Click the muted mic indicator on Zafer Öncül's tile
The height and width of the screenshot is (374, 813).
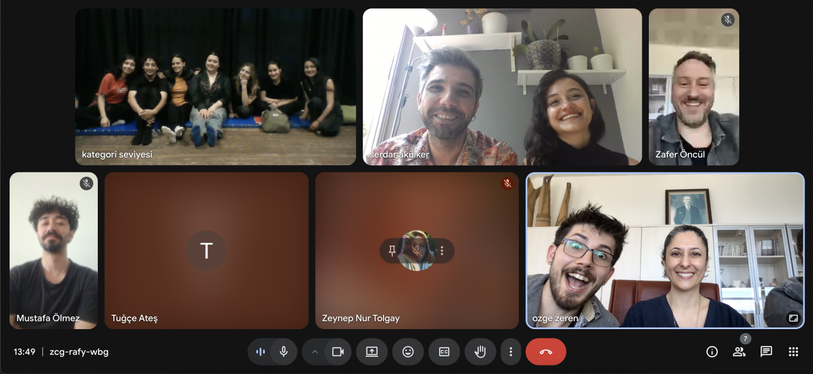point(727,20)
